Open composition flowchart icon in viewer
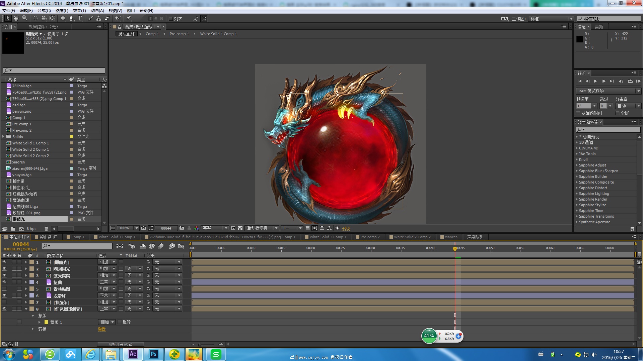The height and width of the screenshot is (361, 643). tap(330, 228)
